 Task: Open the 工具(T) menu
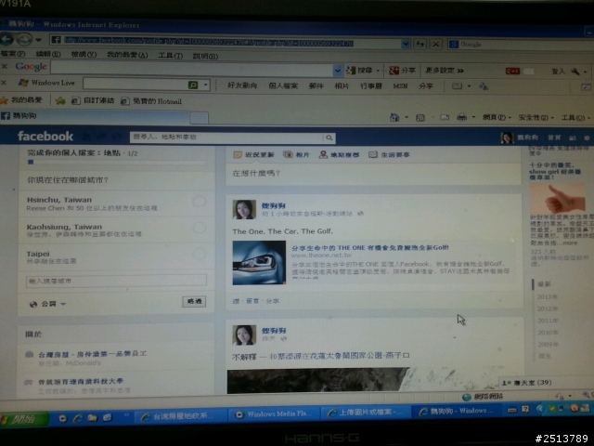click(x=170, y=56)
